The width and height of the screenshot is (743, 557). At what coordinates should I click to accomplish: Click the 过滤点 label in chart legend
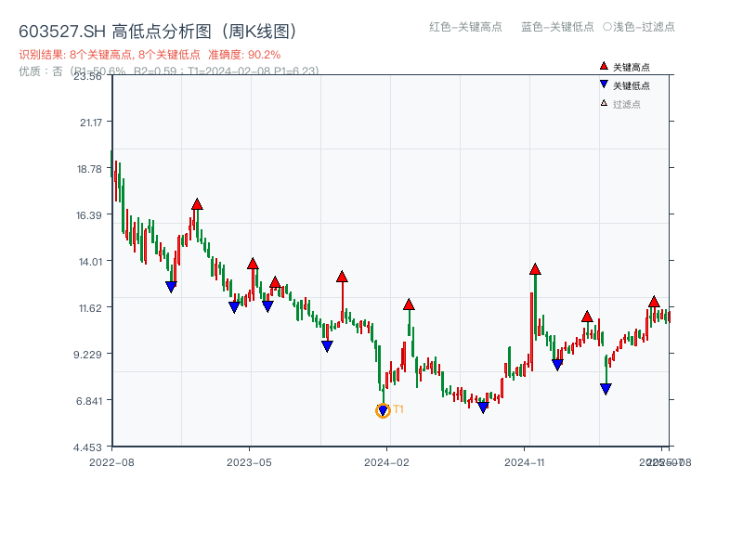pos(626,104)
